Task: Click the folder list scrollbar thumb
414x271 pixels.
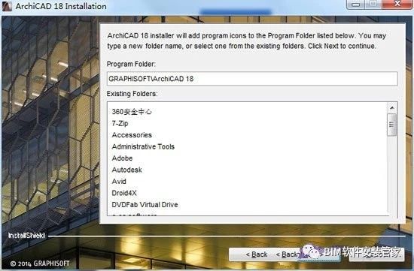Action: pos(392,125)
